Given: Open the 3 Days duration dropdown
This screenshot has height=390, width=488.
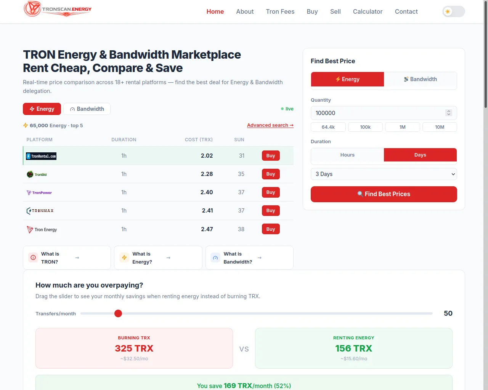Looking at the screenshot, I should [x=384, y=174].
